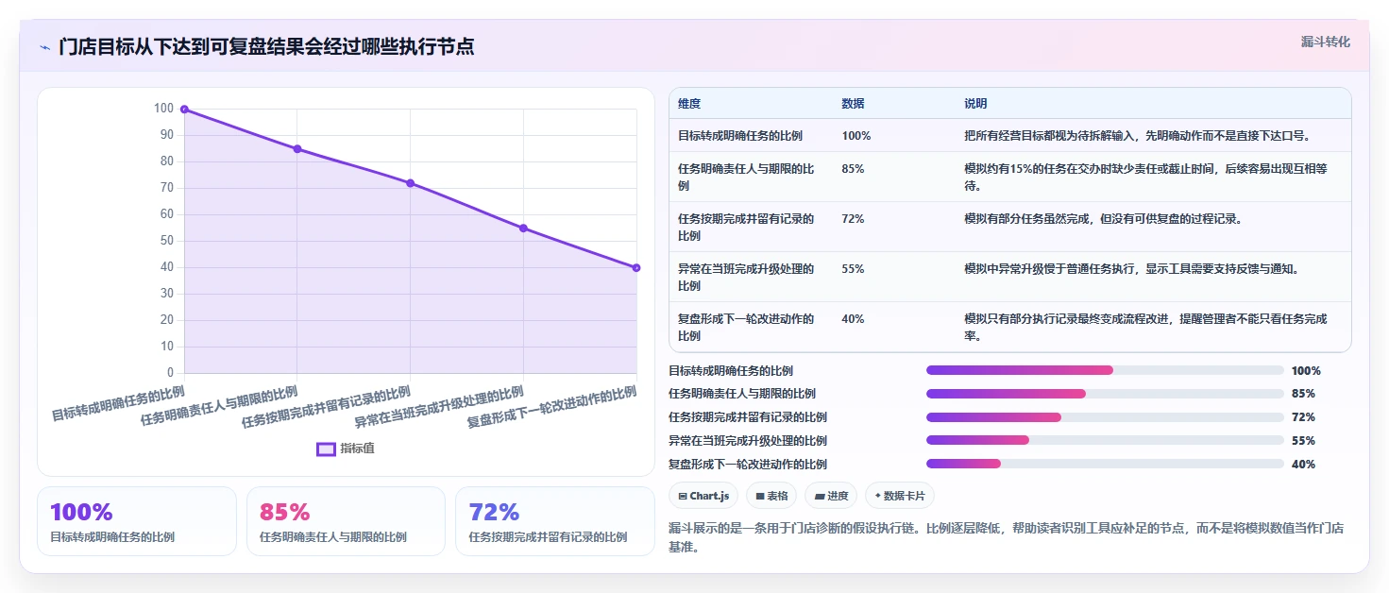Click the chart data point at value 100

point(184,110)
